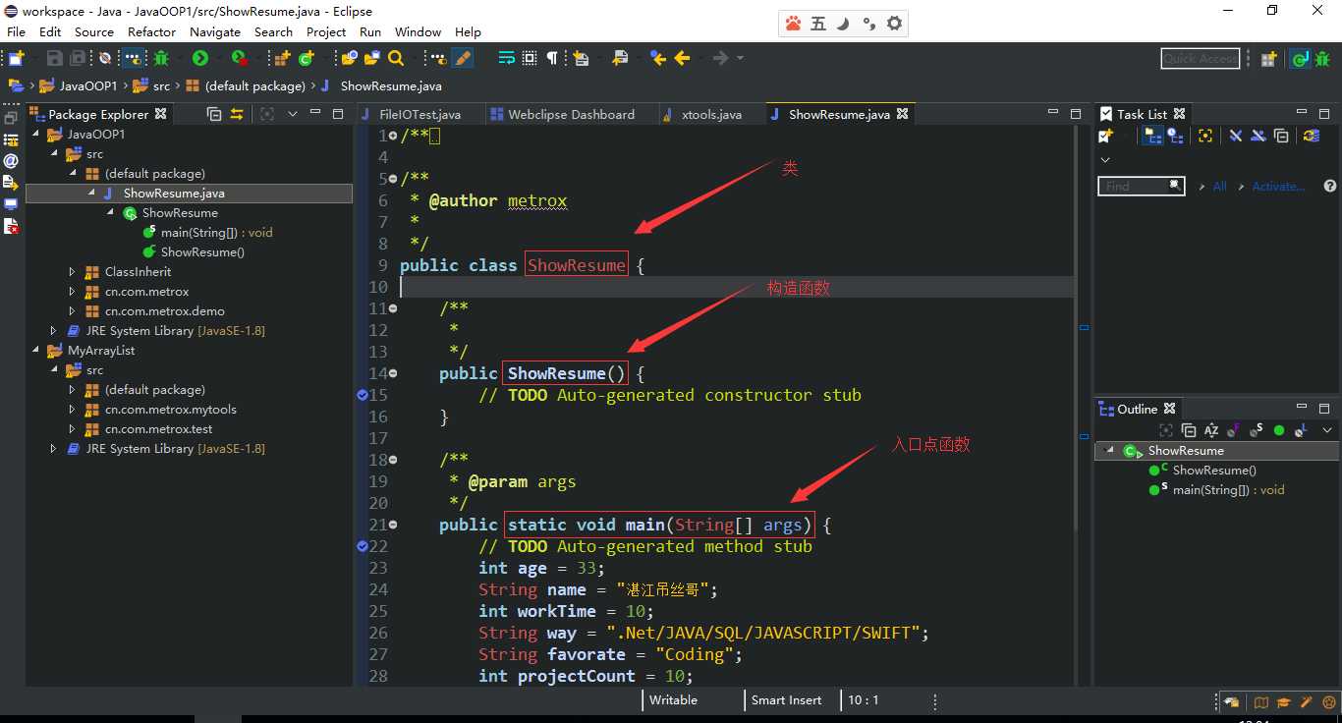Click the Activate... link in Task List
This screenshot has width=1342, height=723.
(1278, 186)
